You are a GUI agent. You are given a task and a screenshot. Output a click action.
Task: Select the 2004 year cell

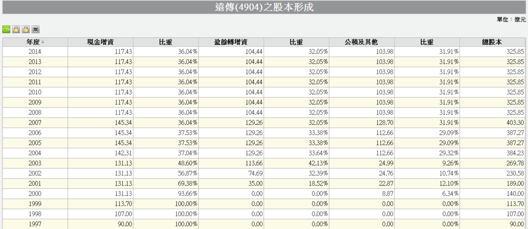coord(35,153)
